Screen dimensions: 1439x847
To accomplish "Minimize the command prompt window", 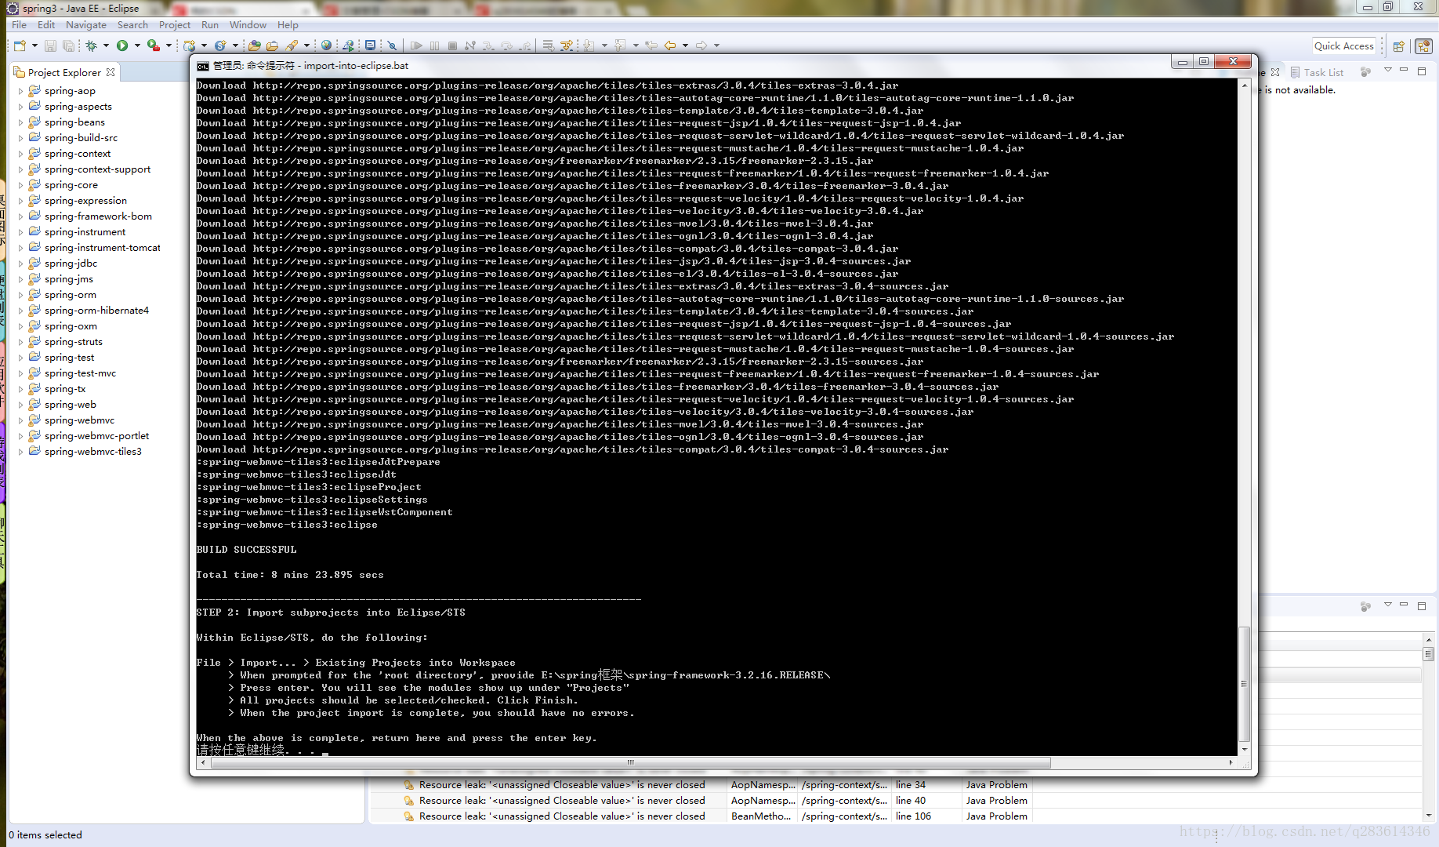I will pyautogui.click(x=1182, y=62).
